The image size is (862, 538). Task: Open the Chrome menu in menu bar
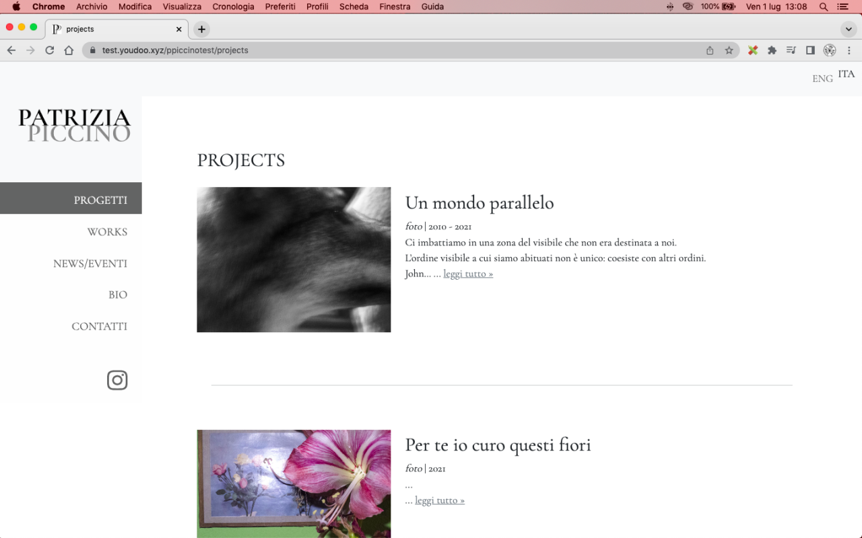[x=48, y=7]
